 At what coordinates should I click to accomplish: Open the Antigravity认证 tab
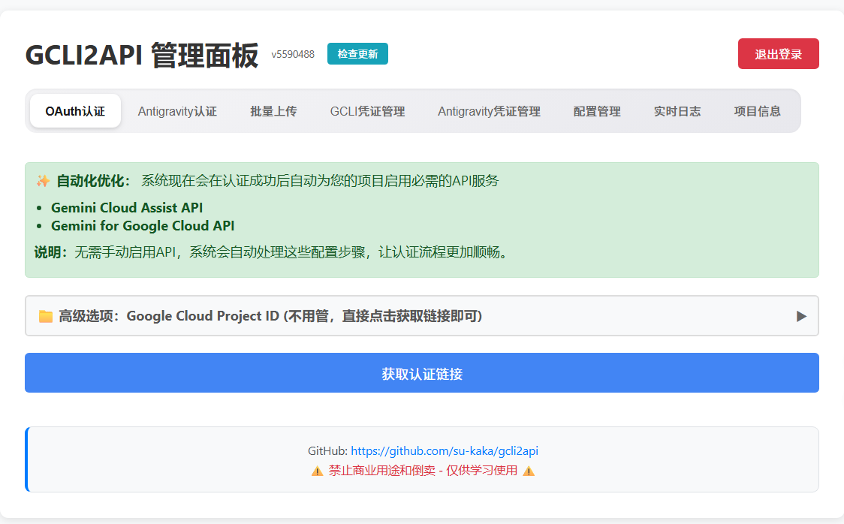(177, 111)
